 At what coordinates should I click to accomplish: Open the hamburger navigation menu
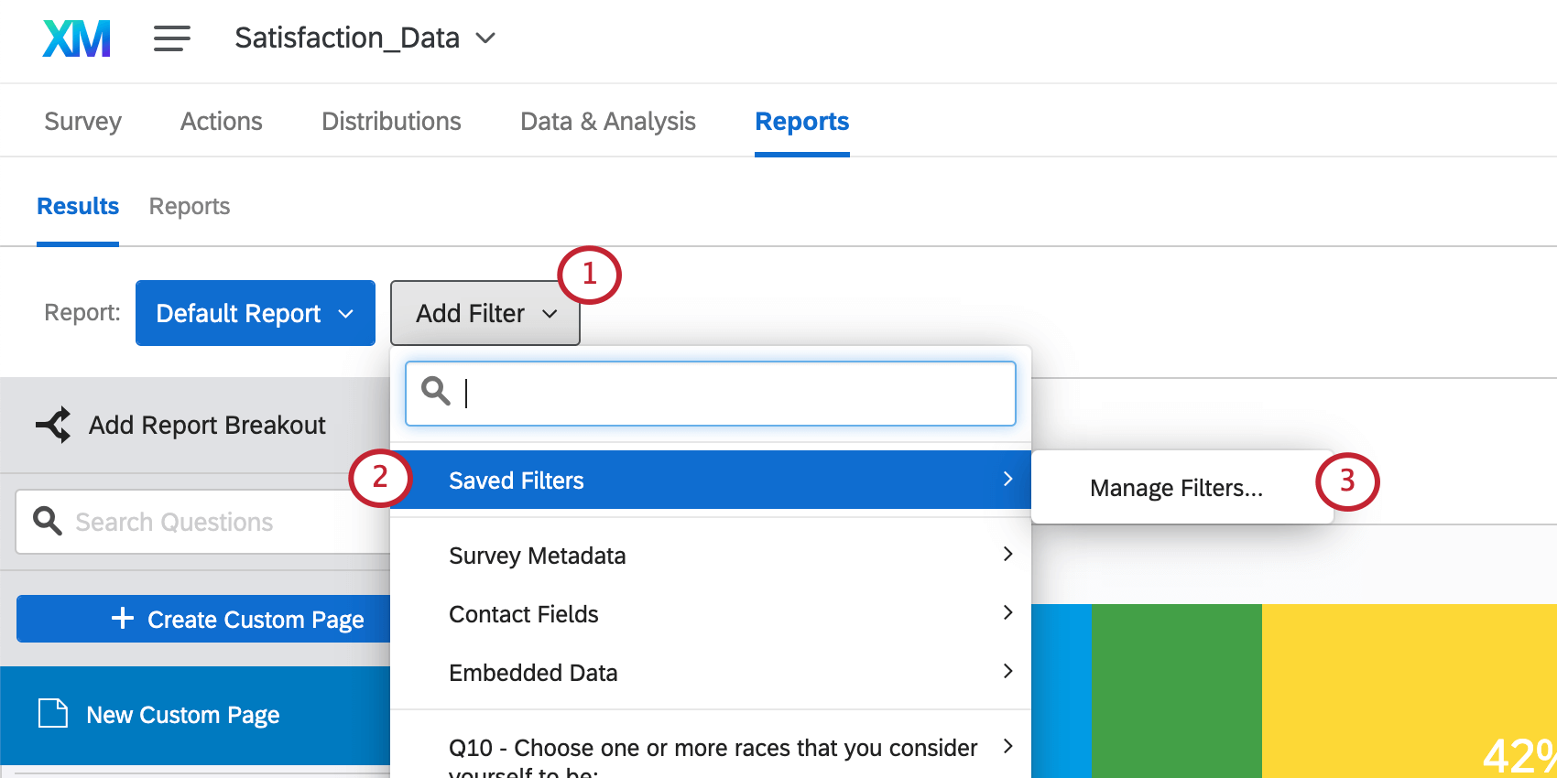point(171,38)
